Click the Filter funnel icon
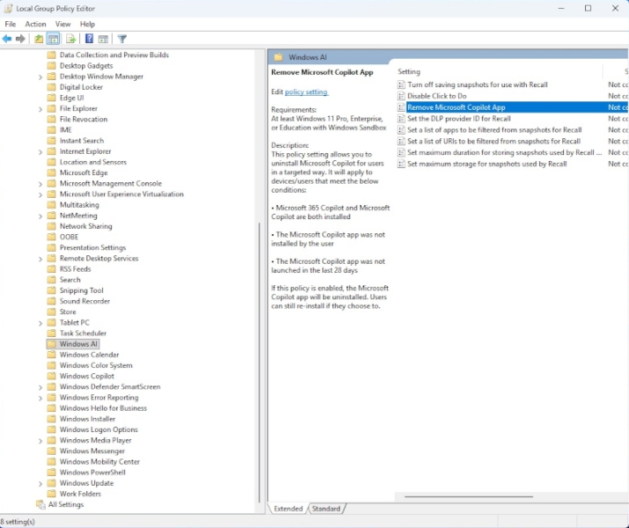 pyautogui.click(x=122, y=39)
